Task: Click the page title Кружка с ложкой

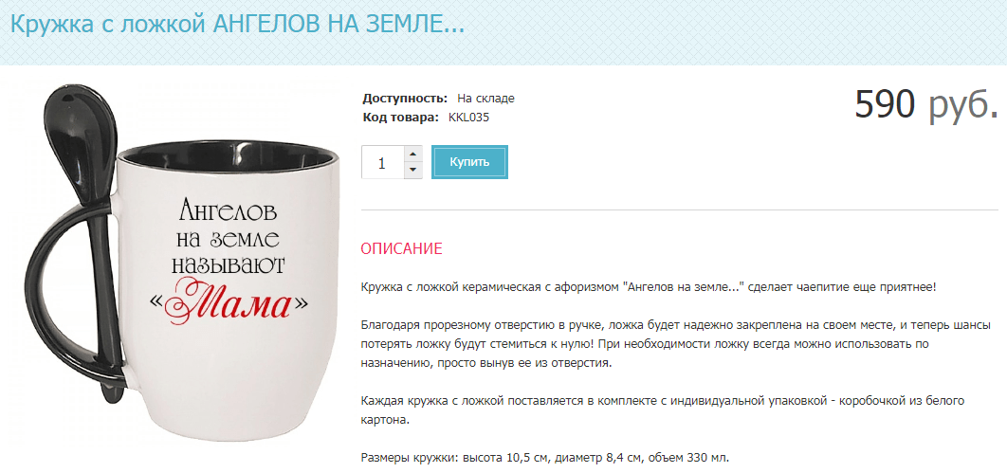Action: tap(237, 25)
